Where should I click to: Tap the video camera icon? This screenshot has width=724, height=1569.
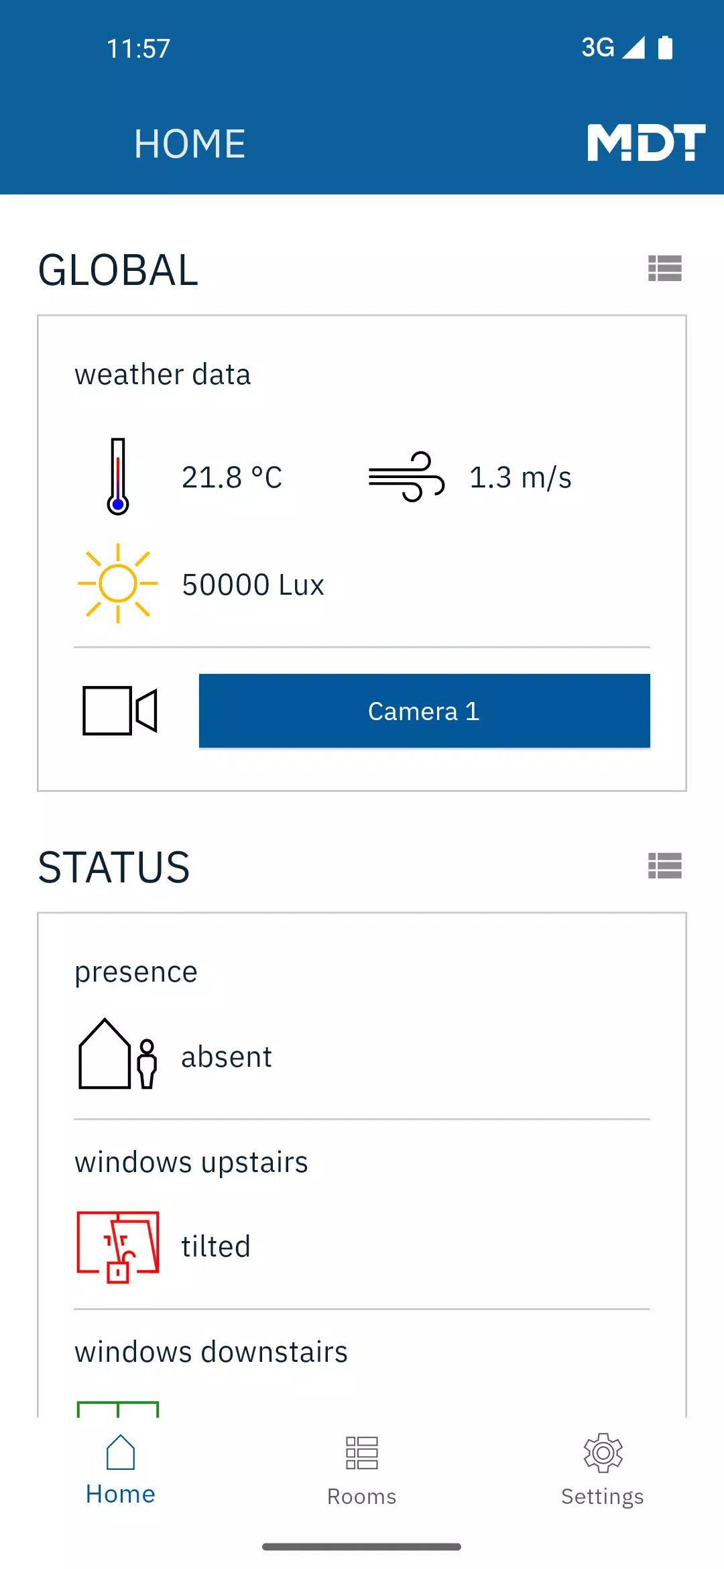(120, 711)
